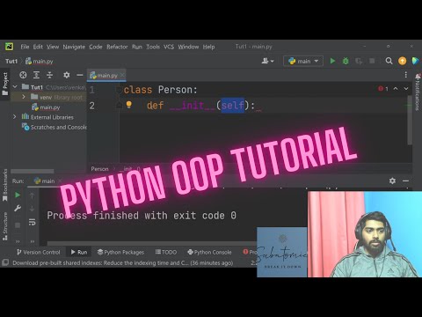Image resolution: width=422 pixels, height=317 pixels.
Task: Open the VCS menu
Action: [169, 47]
